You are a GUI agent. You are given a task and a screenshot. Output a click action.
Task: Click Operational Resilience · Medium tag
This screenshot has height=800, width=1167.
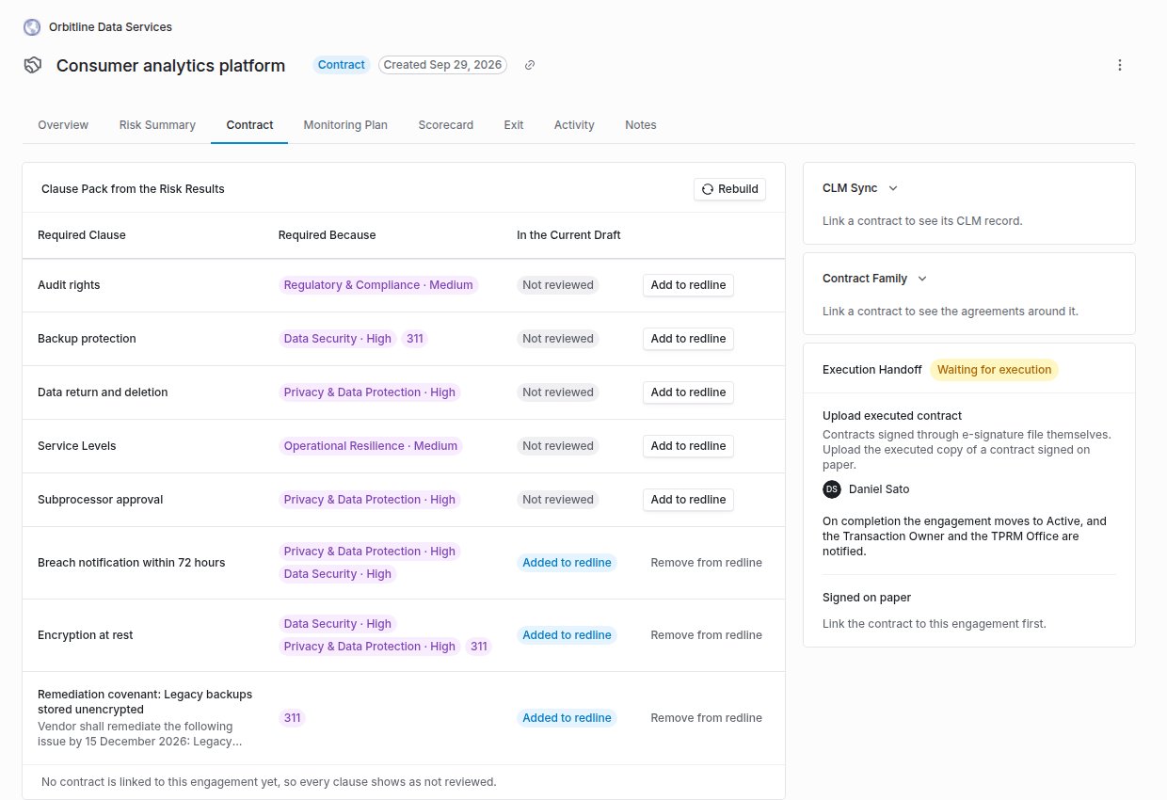[x=371, y=446]
